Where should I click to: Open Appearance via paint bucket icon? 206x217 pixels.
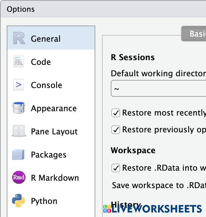coord(19,108)
